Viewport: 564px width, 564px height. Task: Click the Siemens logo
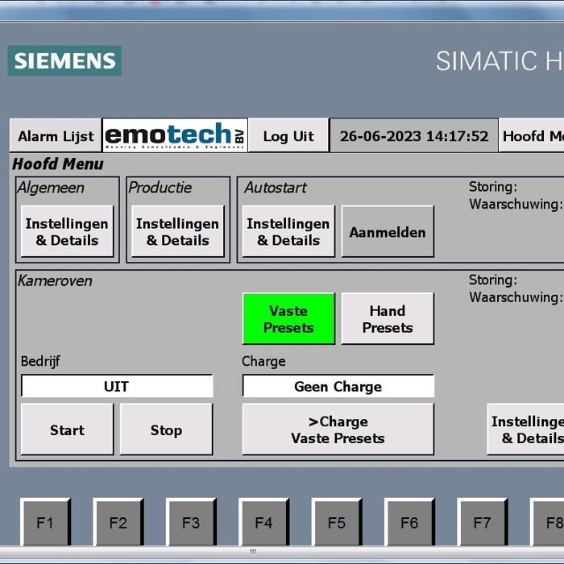click(64, 60)
